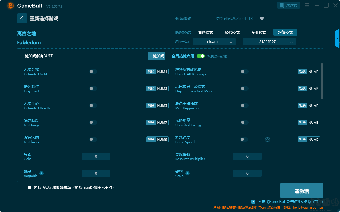Click the NUM8 hotkey switch button
Screen dimensions: 340x212
[309, 122]
